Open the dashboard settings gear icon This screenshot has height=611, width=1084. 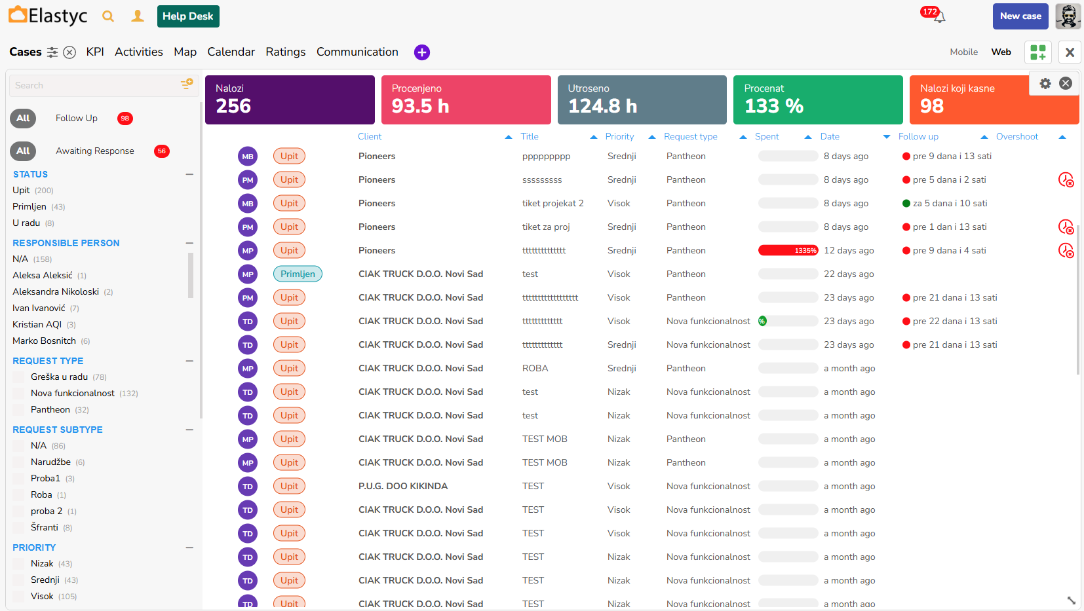pos(1045,83)
